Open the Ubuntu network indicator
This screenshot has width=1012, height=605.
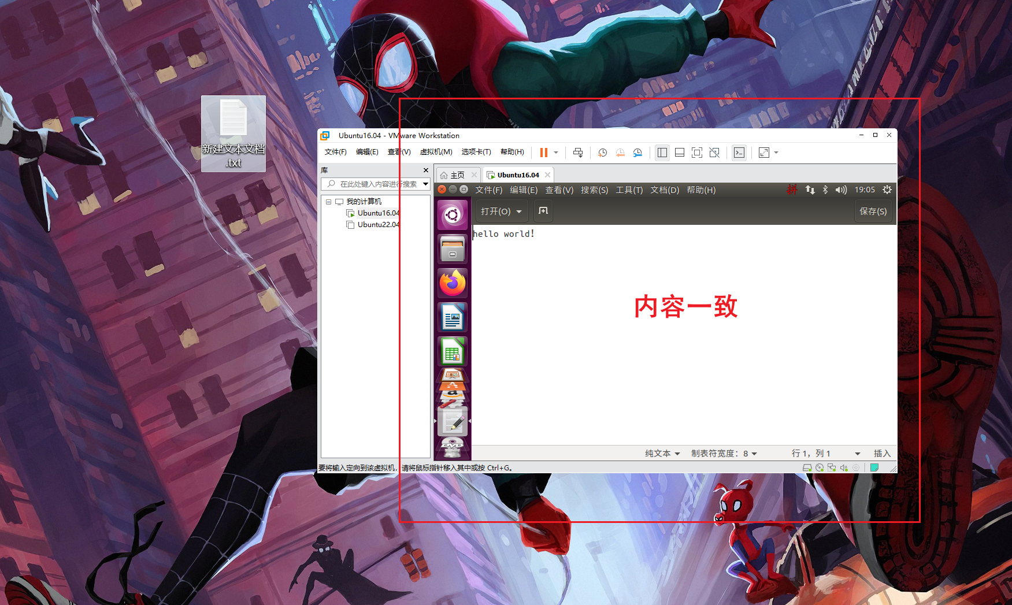[810, 190]
